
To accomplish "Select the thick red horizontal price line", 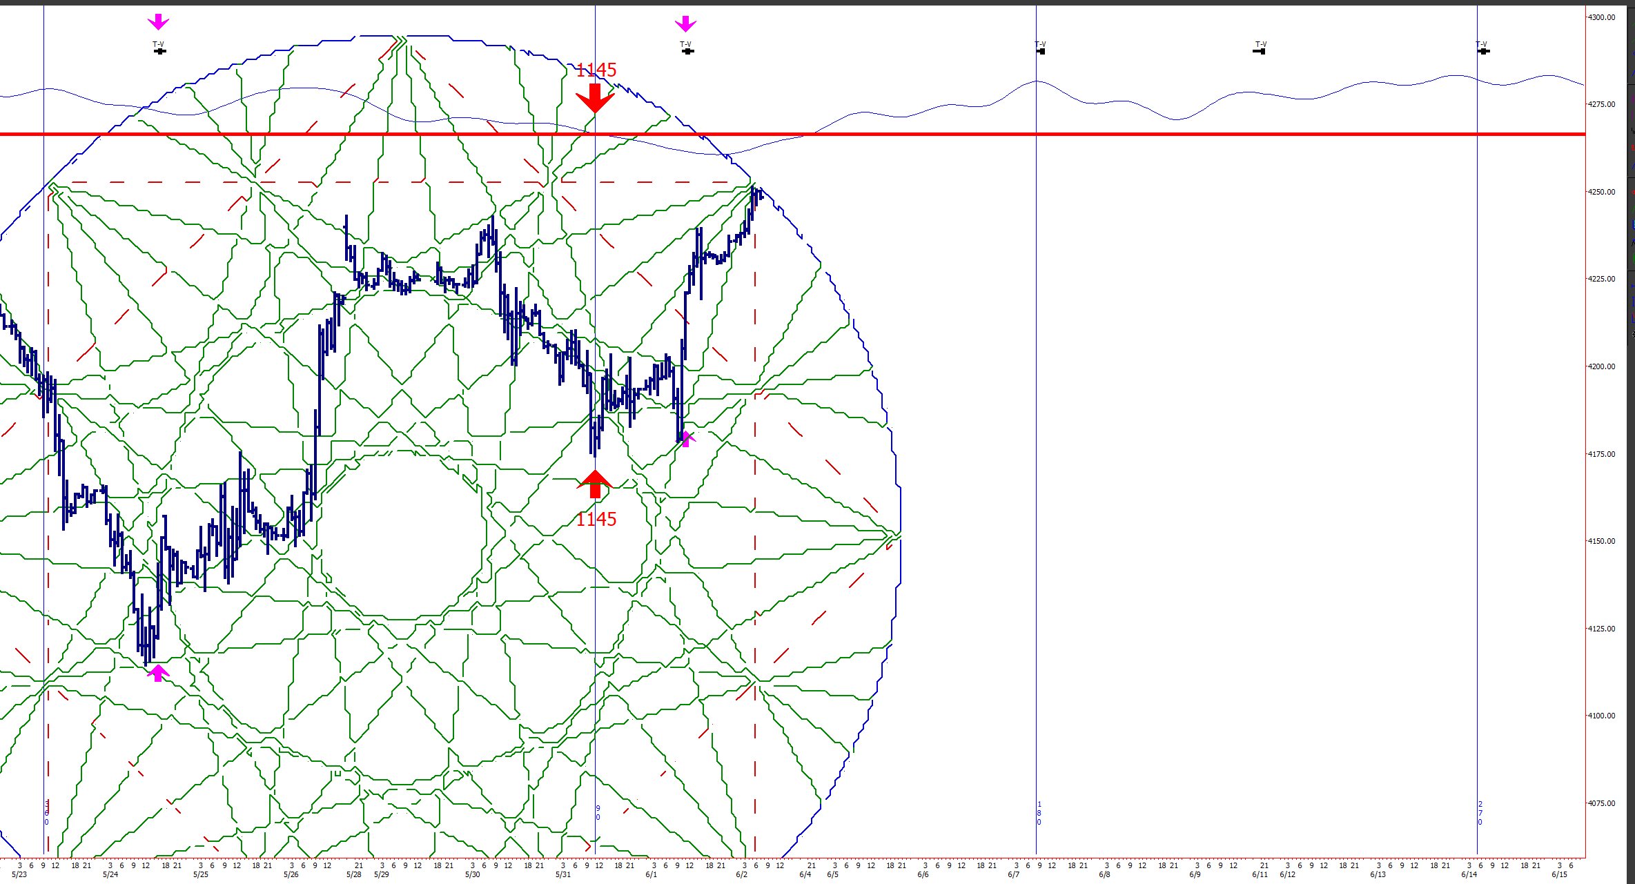I will (x=792, y=134).
